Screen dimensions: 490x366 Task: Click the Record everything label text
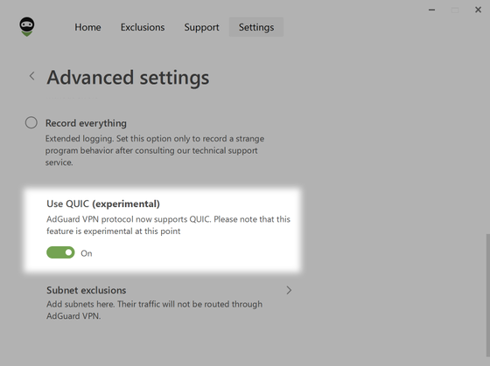(x=86, y=123)
